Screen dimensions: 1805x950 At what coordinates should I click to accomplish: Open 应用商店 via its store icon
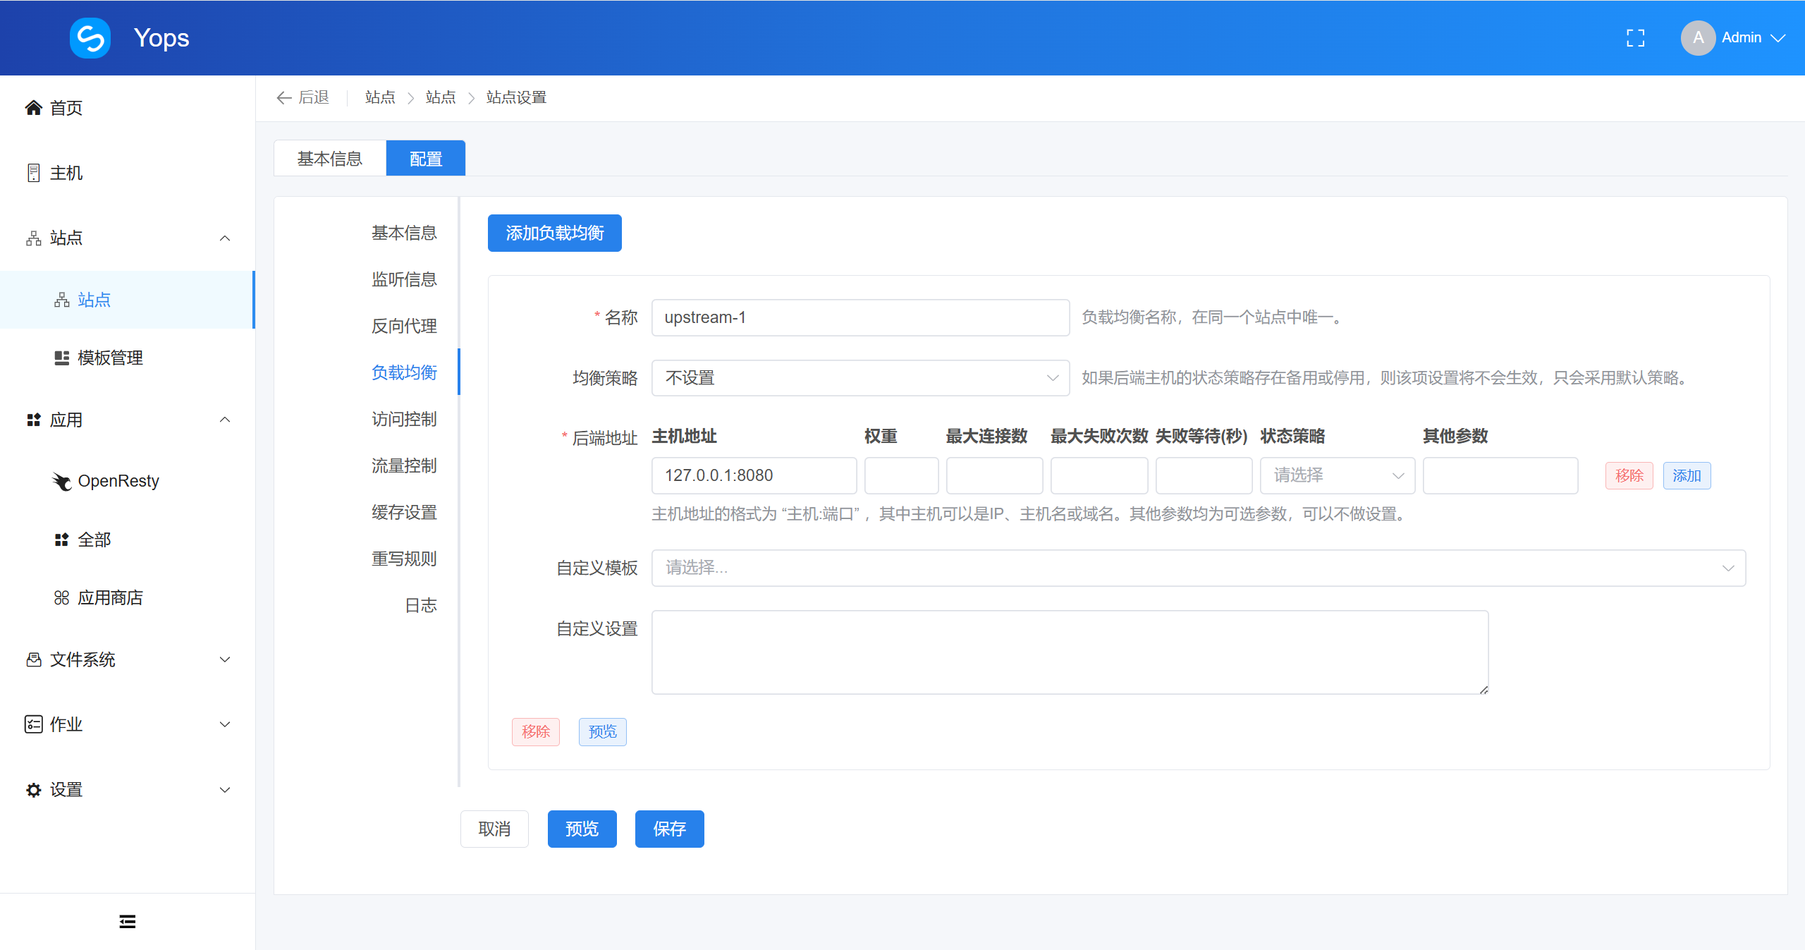click(x=62, y=598)
